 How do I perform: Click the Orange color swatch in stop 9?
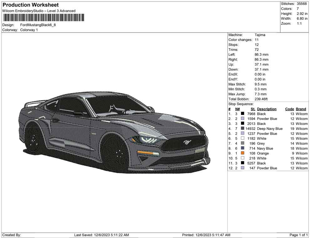[242, 153]
